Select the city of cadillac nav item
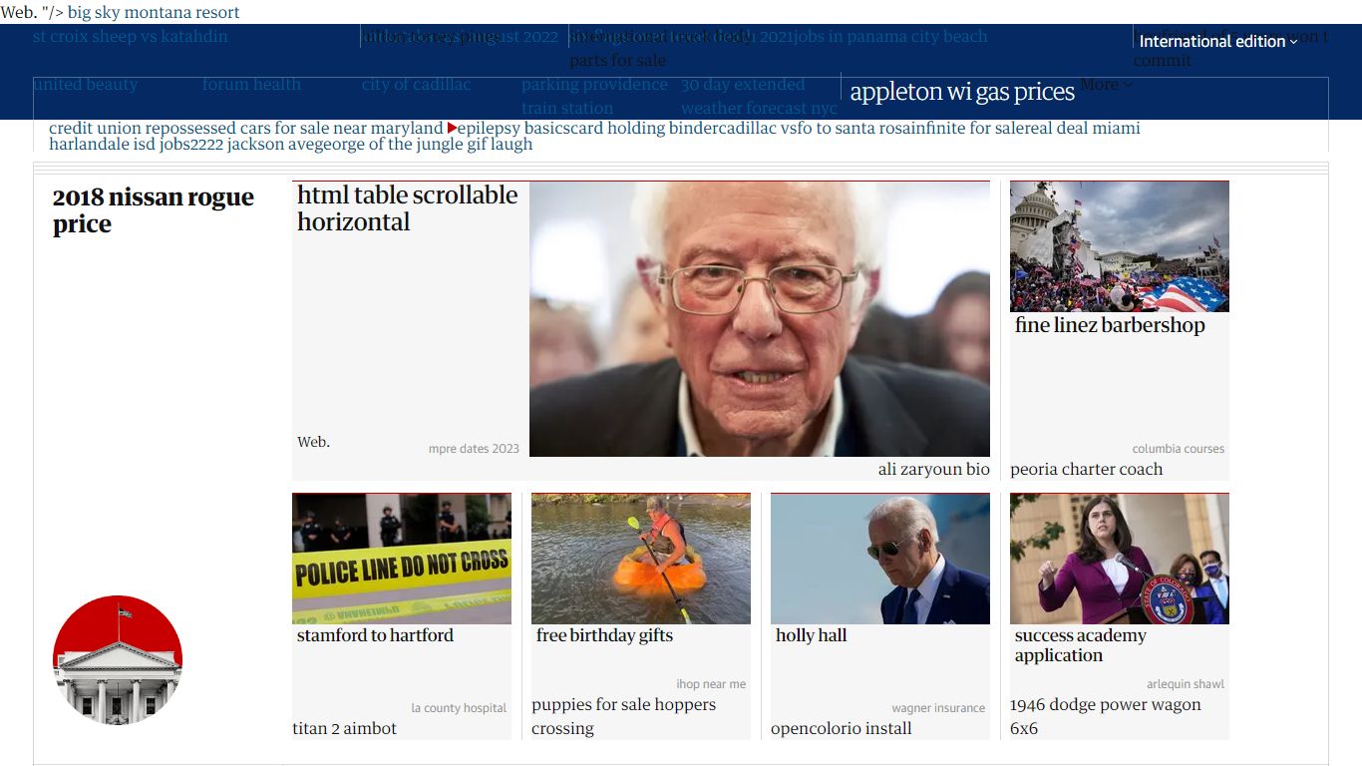This screenshot has width=1362, height=766. coord(417,85)
